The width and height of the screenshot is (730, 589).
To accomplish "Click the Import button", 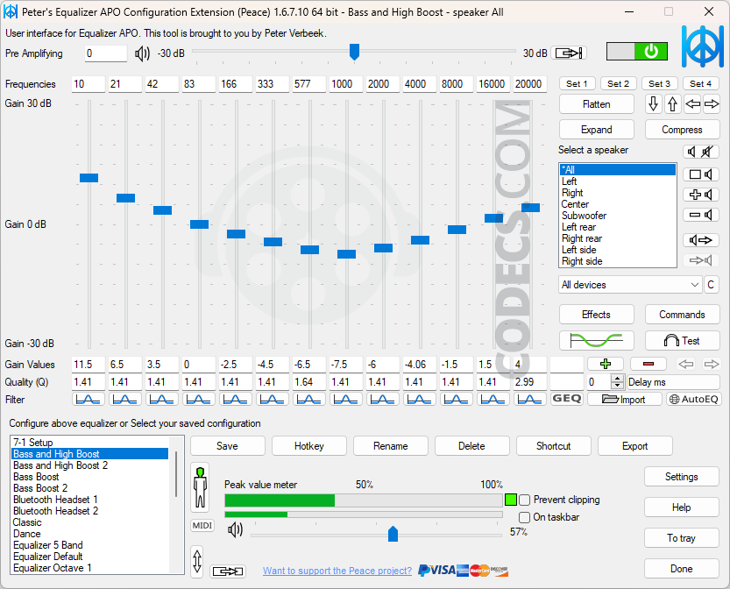I will [624, 399].
